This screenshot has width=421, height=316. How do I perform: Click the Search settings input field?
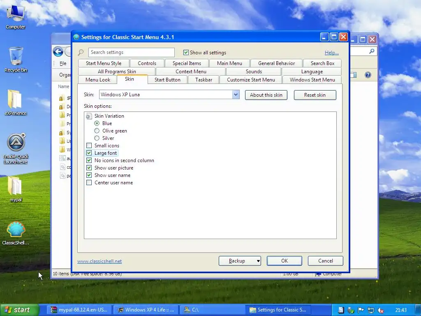[132, 52]
